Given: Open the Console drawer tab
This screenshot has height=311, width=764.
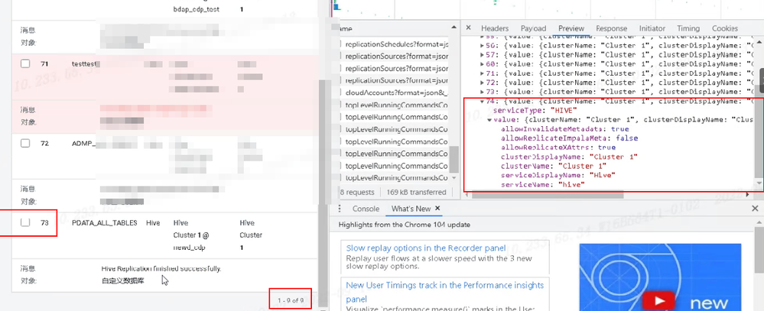Looking at the screenshot, I should click(366, 209).
